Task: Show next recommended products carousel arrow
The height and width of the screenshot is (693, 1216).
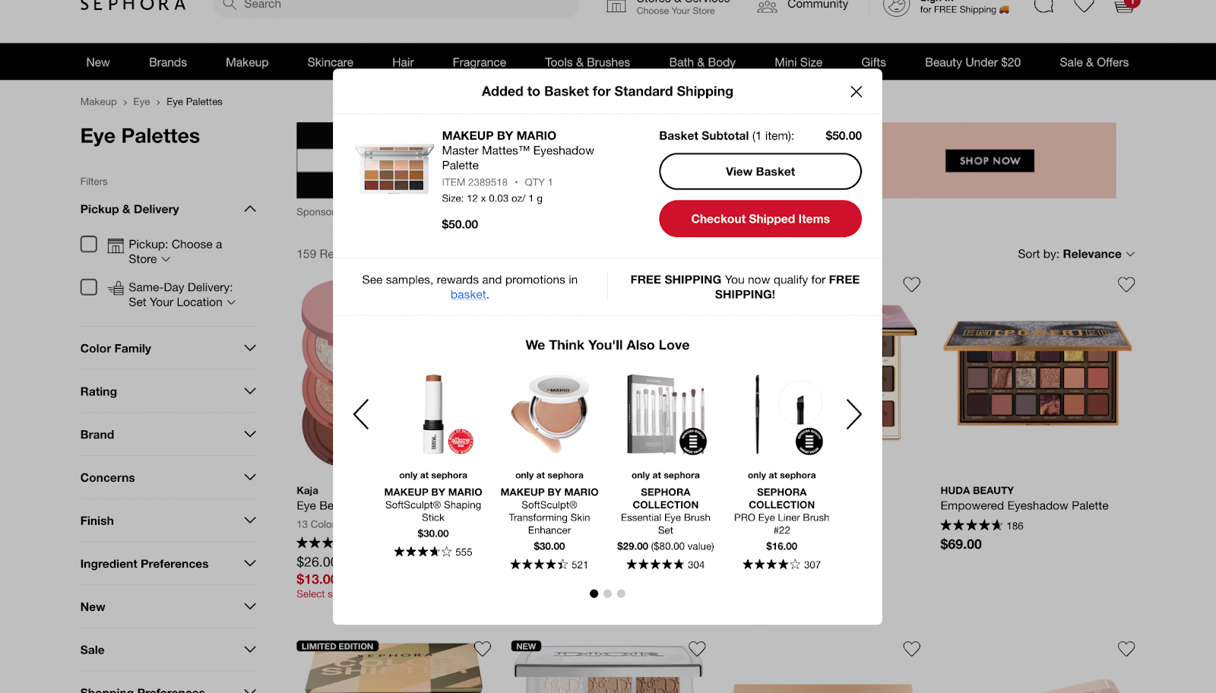Action: [854, 414]
